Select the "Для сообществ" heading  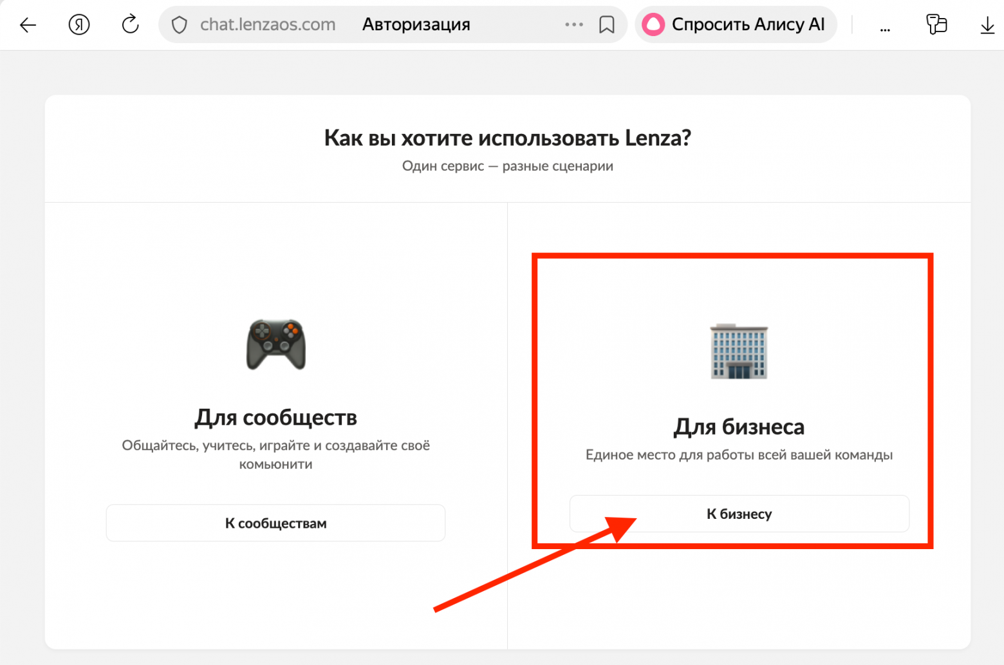pos(275,417)
